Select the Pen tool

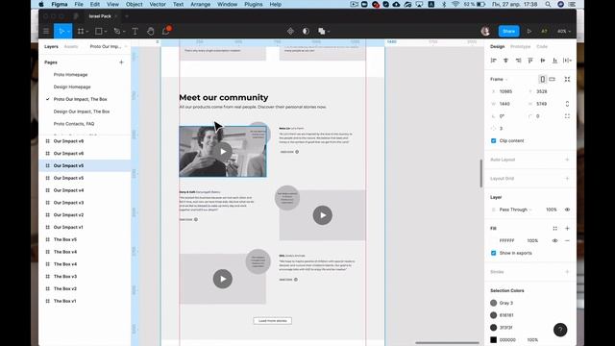pos(117,31)
